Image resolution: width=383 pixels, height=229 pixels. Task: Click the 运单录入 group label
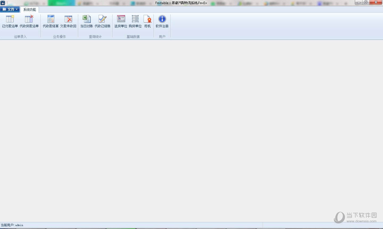click(x=20, y=37)
